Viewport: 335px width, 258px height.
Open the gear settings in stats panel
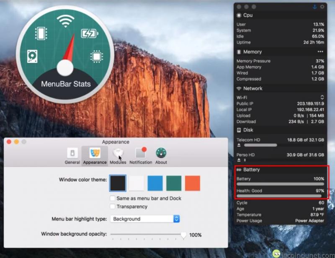(x=322, y=7)
